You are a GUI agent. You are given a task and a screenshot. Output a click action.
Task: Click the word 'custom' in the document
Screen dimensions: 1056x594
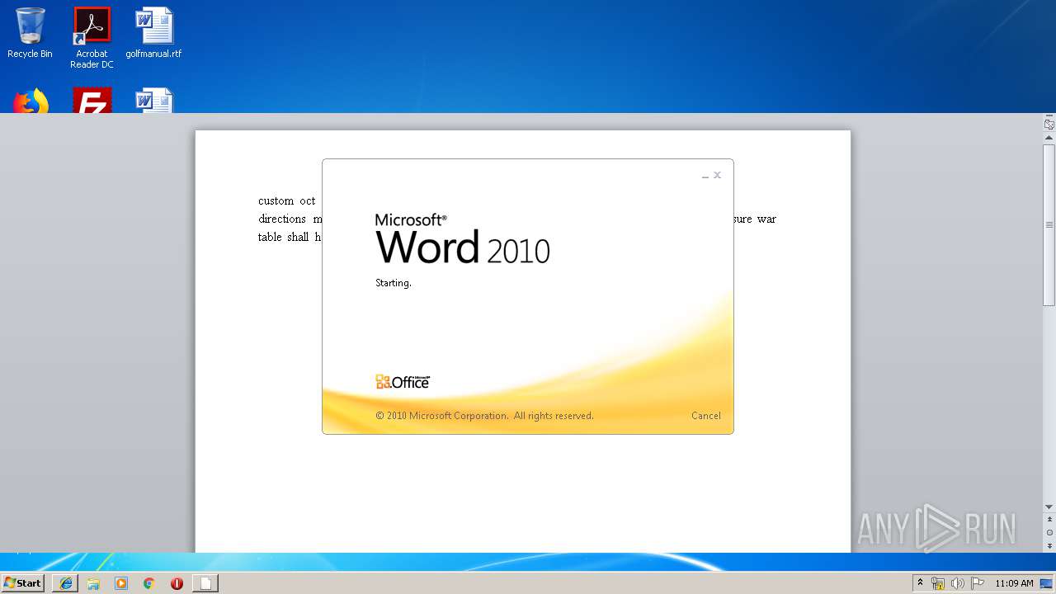pos(276,200)
